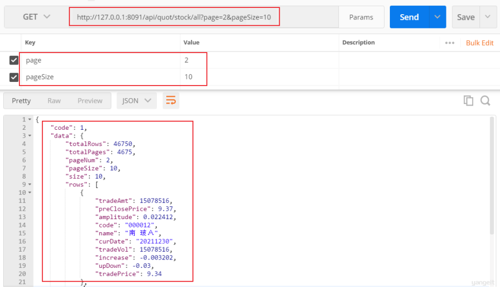Click the request URL field
The image size is (500, 291).
204,17
